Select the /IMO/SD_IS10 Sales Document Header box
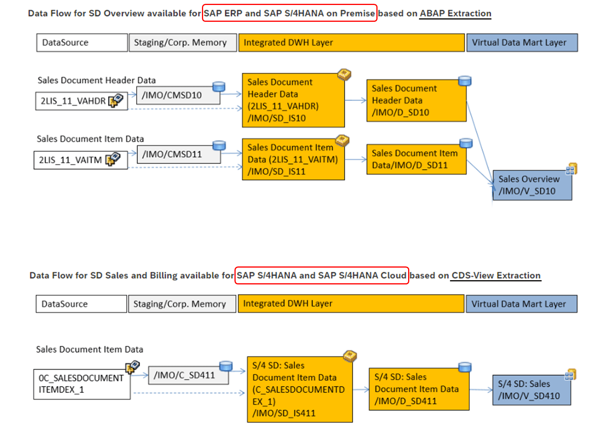Screen dimensions: 612x427 tap(293, 100)
